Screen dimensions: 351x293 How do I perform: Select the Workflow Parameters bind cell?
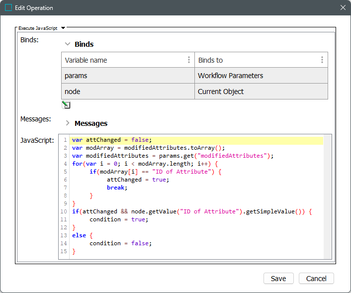pyautogui.click(x=261, y=76)
